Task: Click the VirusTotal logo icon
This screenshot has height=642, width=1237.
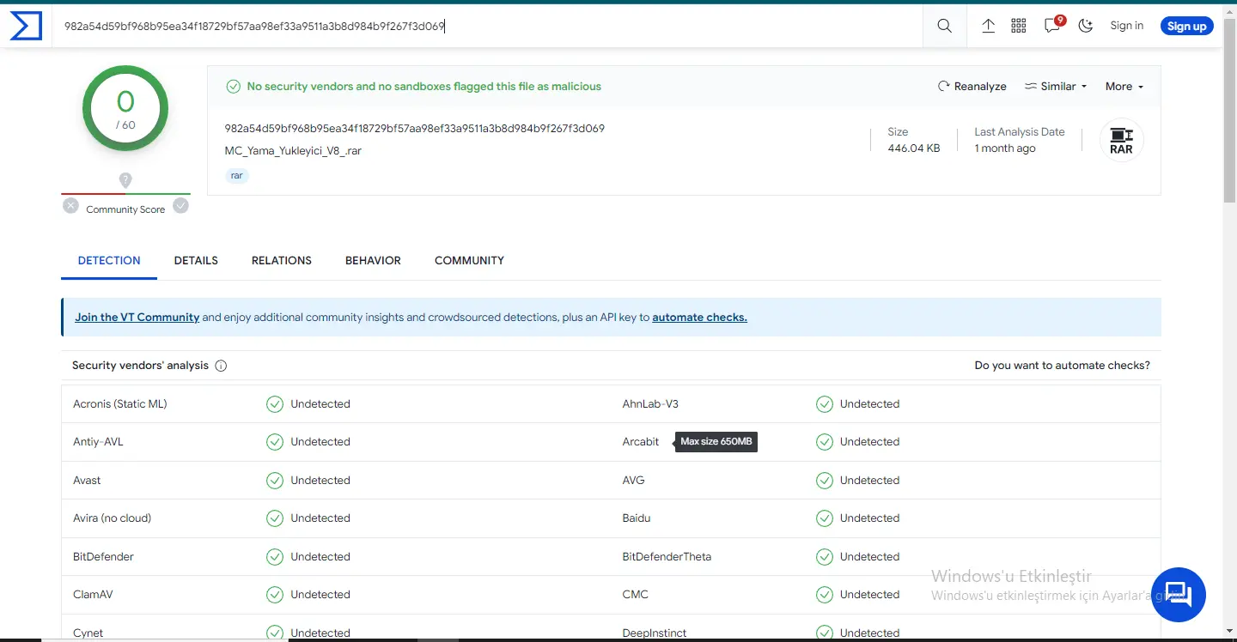Action: [26, 26]
